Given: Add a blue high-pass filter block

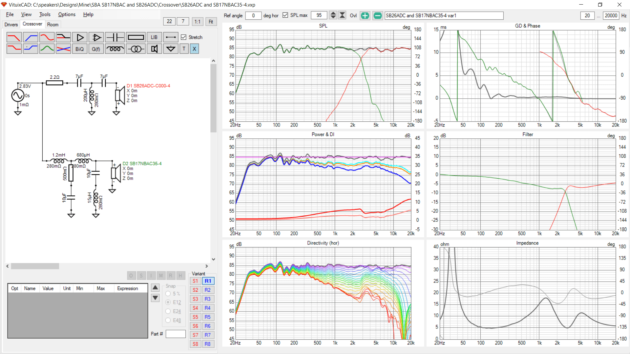Looking at the screenshot, I should [31, 37].
